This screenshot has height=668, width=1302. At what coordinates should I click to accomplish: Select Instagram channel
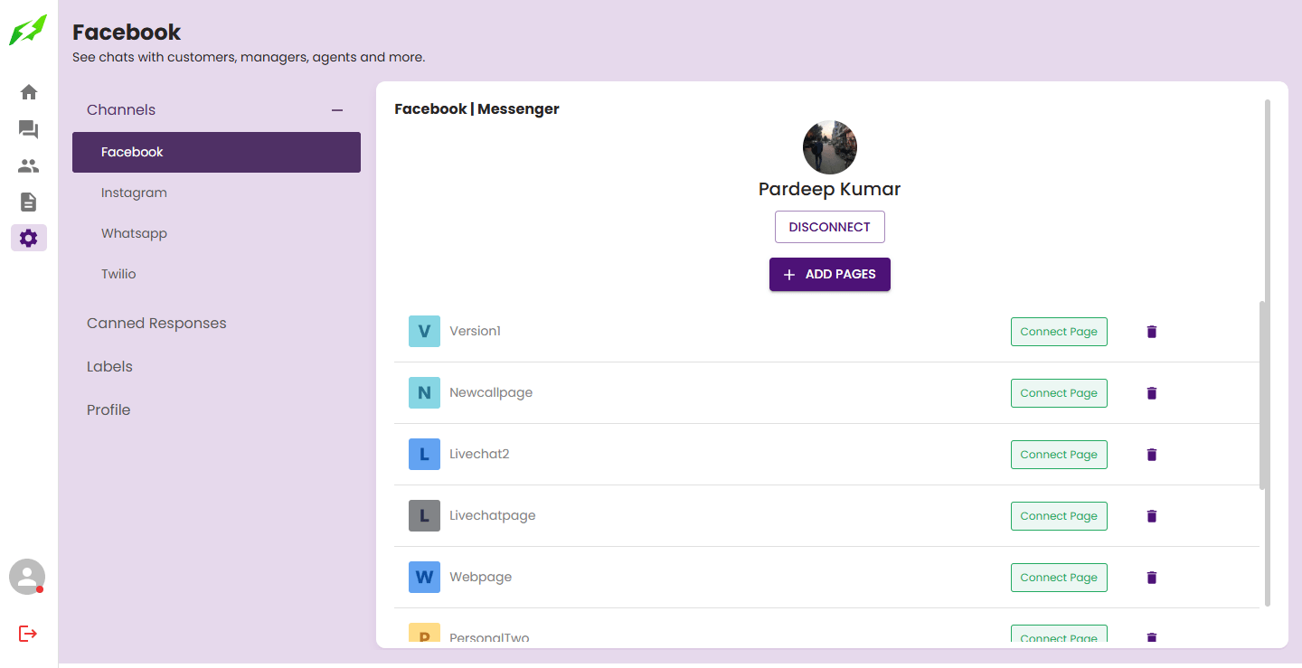click(x=216, y=193)
